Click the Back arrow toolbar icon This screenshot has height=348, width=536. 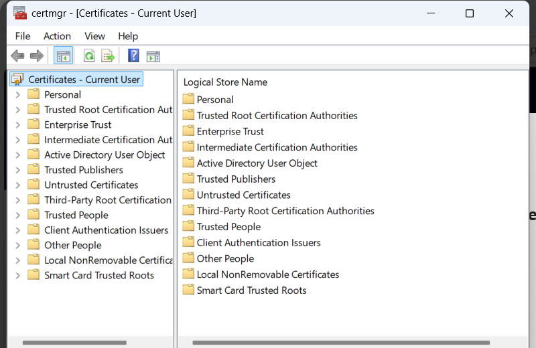point(17,56)
